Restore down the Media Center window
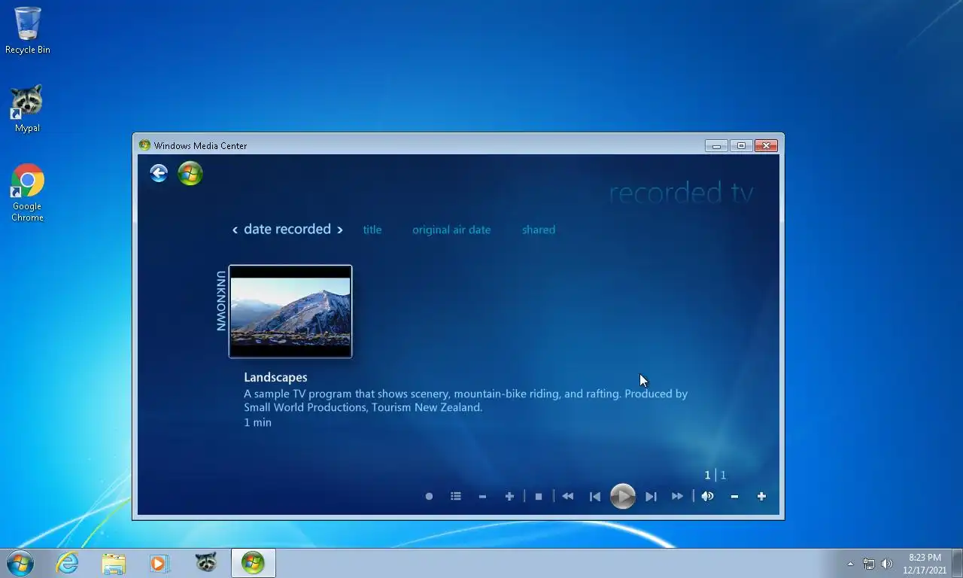This screenshot has width=963, height=578. 741,146
